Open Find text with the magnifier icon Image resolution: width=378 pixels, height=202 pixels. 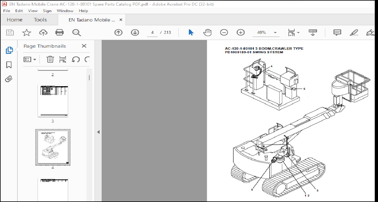77,33
